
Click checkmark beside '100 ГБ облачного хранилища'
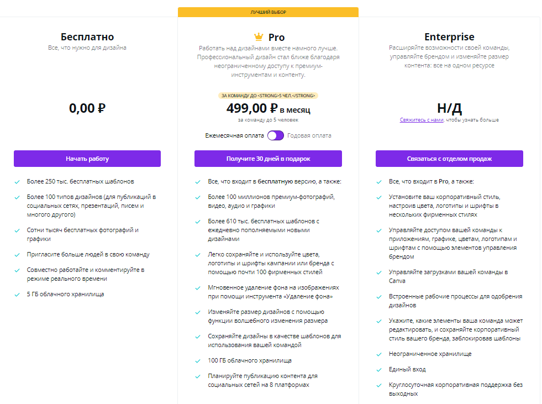coord(198,361)
